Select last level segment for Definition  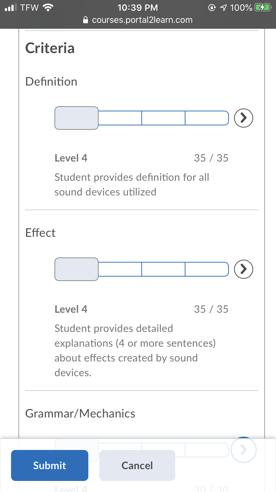click(x=207, y=118)
